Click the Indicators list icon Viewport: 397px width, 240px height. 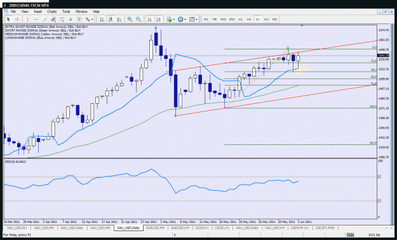[x=169, y=20]
